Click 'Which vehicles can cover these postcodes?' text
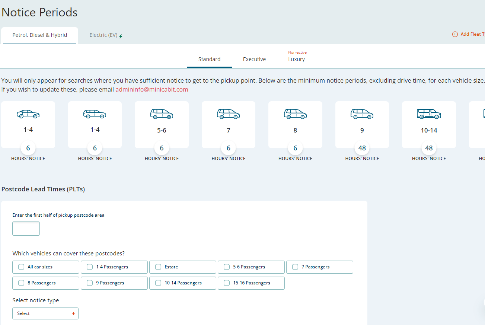 68,254
